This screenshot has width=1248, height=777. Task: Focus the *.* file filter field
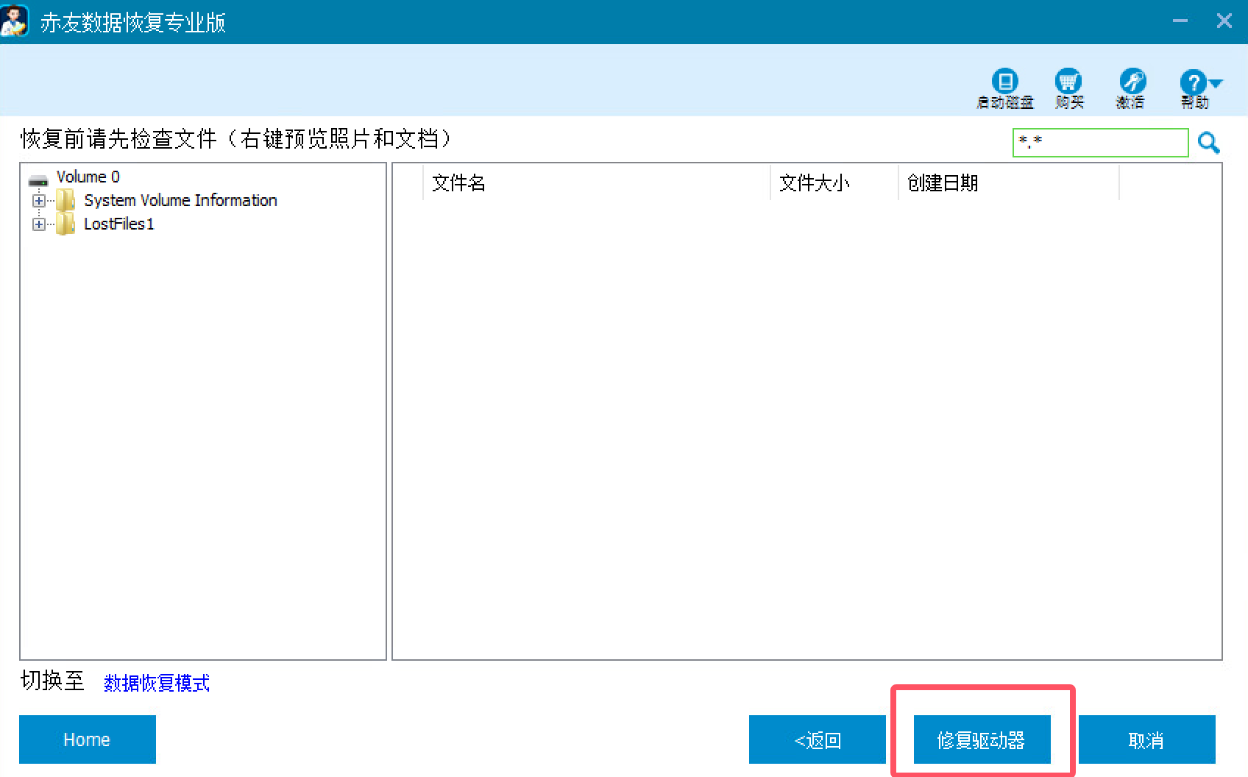1100,143
